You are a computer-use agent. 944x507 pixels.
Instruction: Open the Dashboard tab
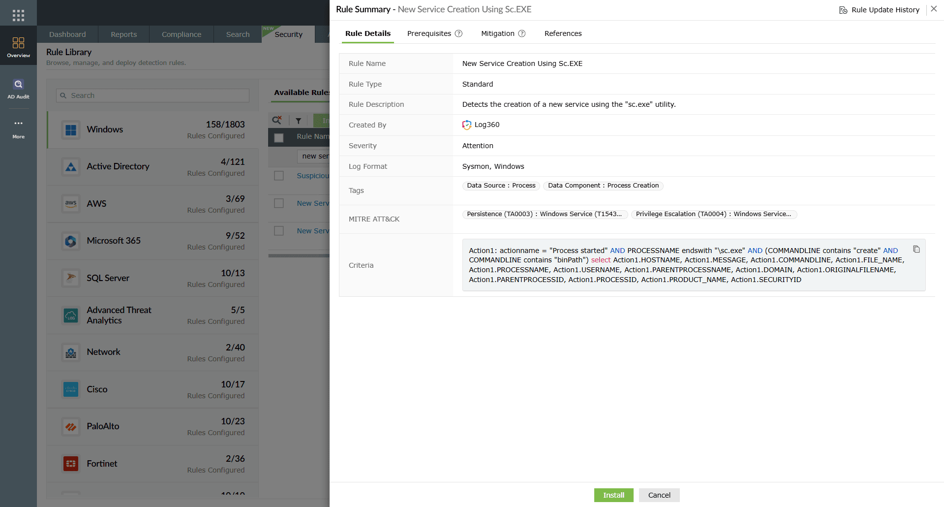67,34
